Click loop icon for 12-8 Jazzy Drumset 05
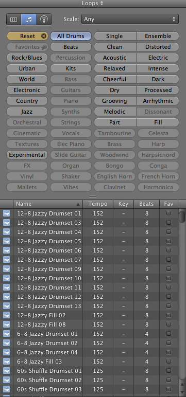This screenshot has height=397, width=186. pos(6,241)
